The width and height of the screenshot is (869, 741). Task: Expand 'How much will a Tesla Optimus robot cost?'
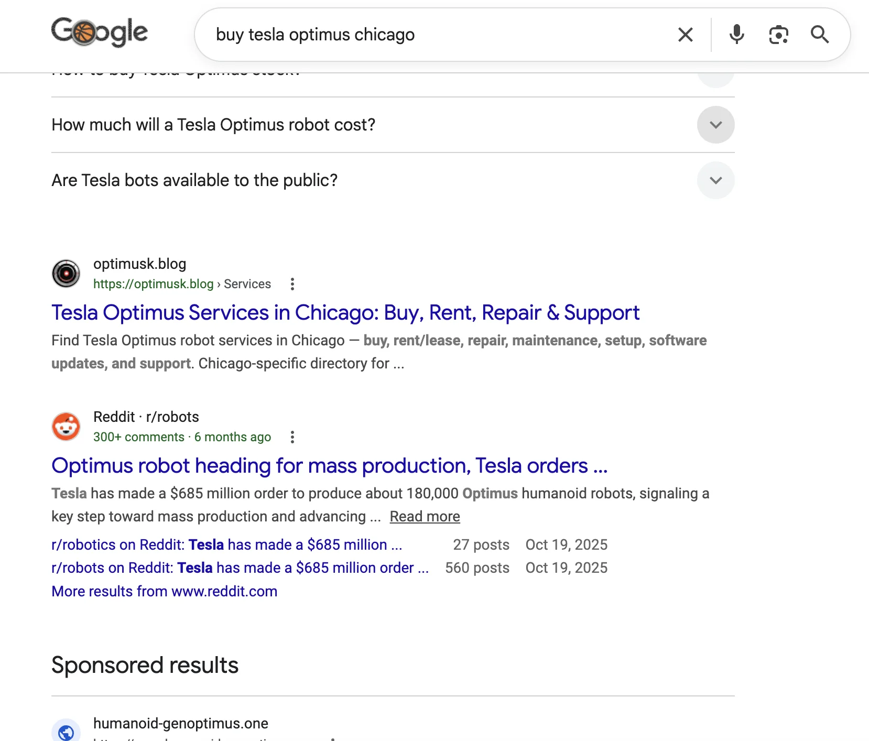click(x=715, y=125)
